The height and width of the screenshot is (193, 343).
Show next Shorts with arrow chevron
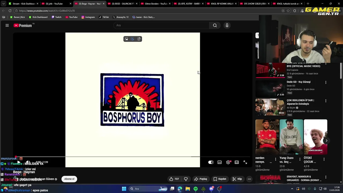(326, 140)
